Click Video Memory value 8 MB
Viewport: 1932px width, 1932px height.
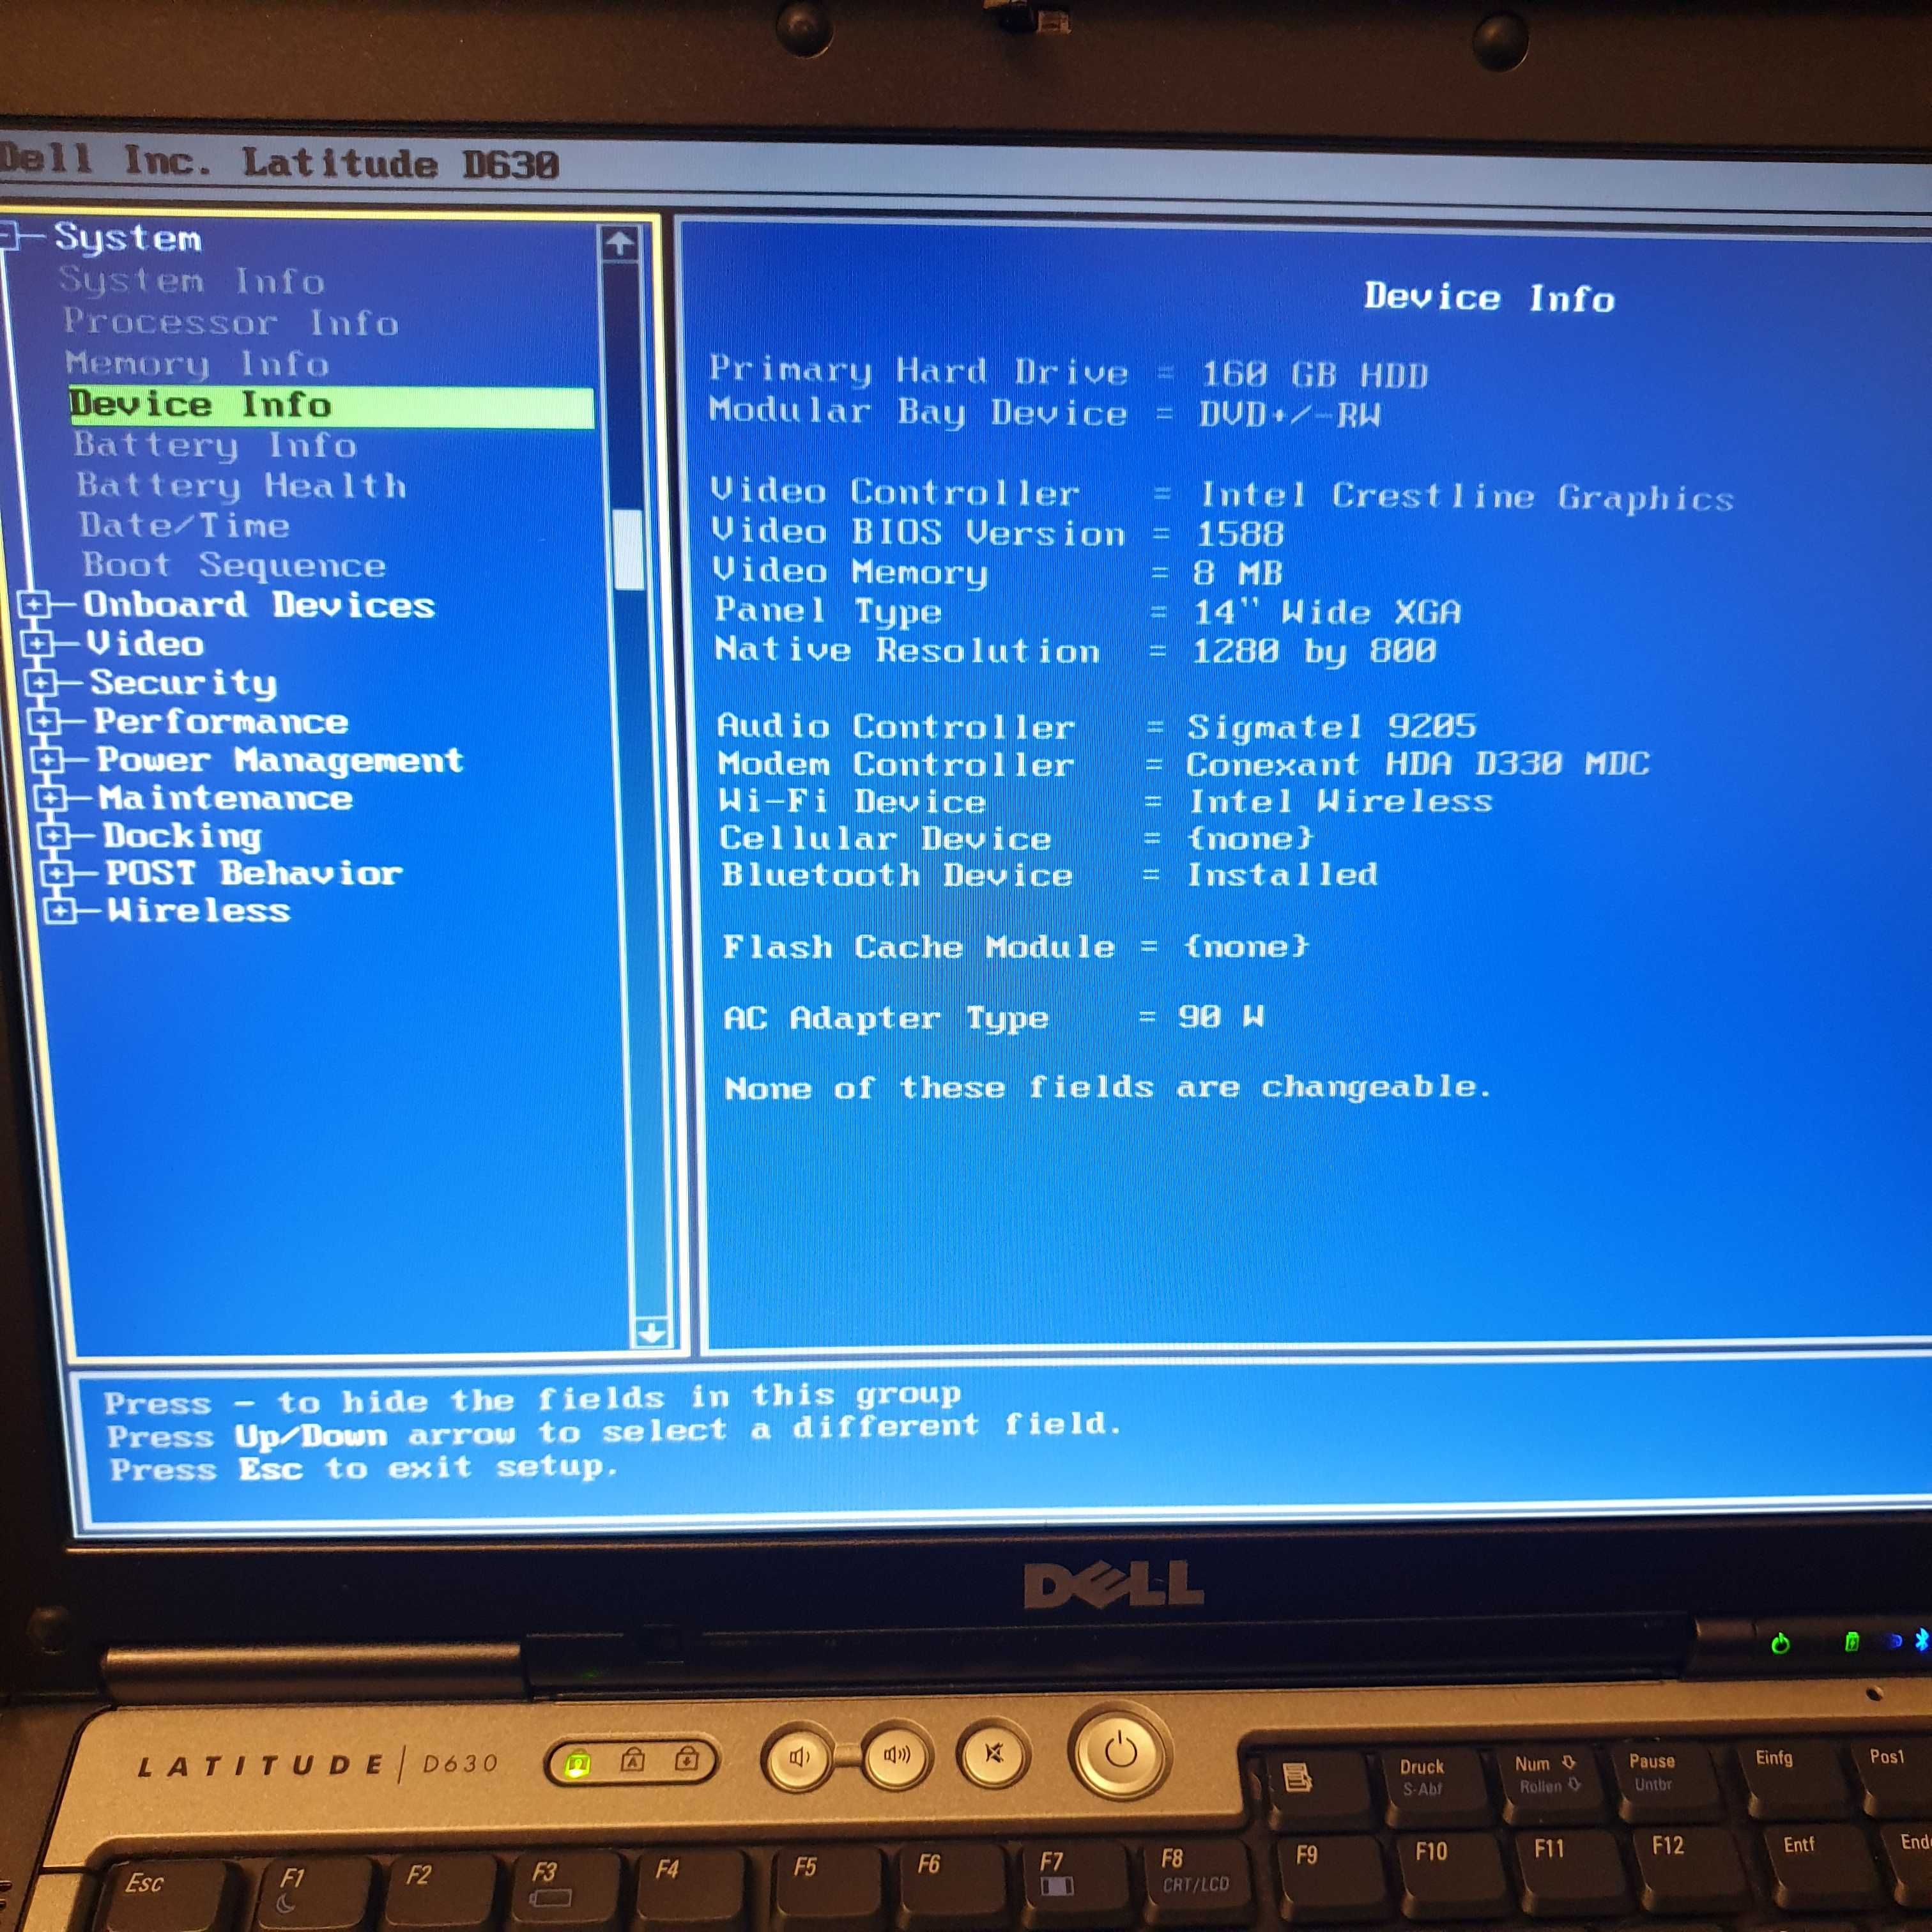pyautogui.click(x=1238, y=573)
